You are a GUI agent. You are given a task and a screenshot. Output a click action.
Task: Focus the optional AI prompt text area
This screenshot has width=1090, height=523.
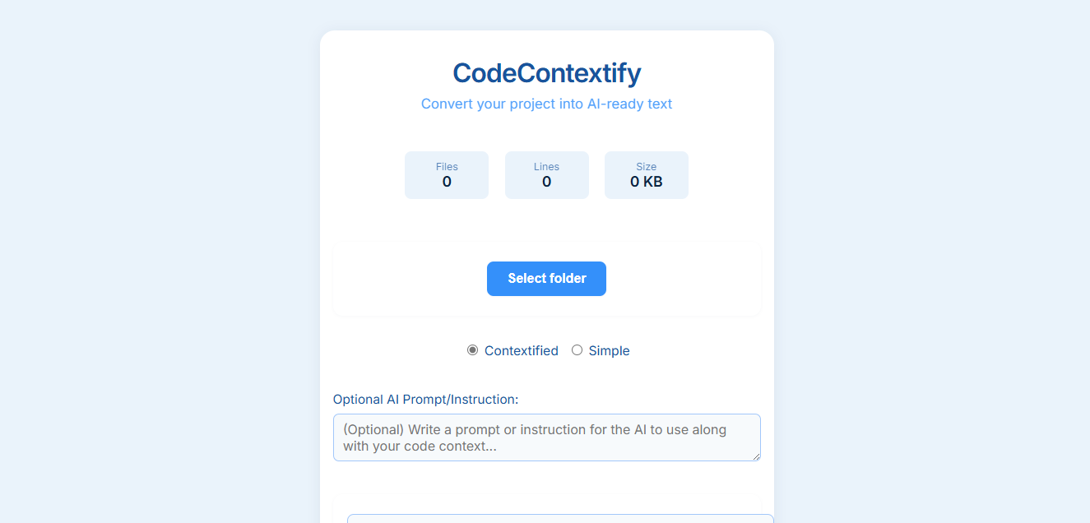click(546, 437)
